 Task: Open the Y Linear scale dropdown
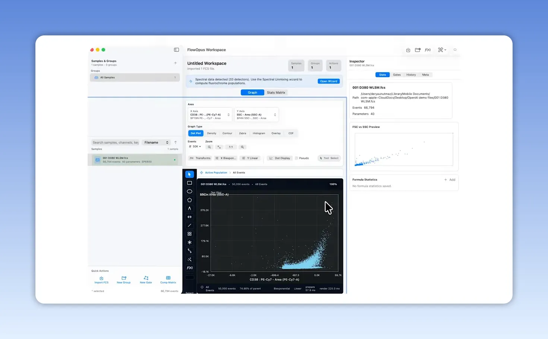tap(250, 158)
